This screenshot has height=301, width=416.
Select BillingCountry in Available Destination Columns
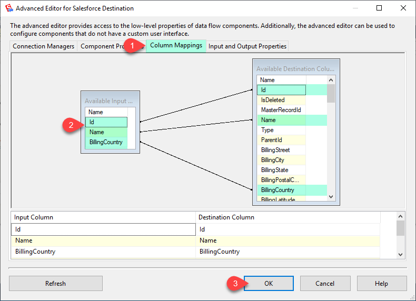281,190
